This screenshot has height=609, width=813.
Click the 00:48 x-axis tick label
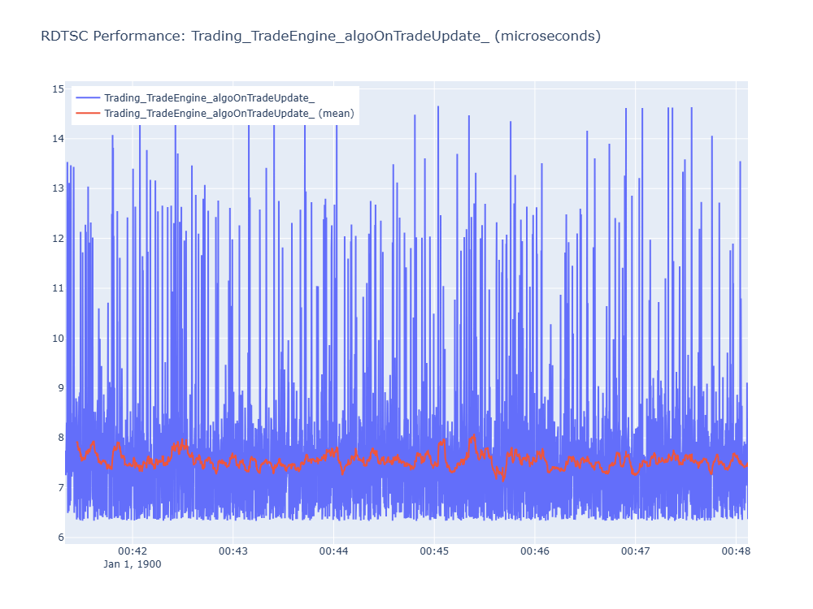tap(736, 551)
